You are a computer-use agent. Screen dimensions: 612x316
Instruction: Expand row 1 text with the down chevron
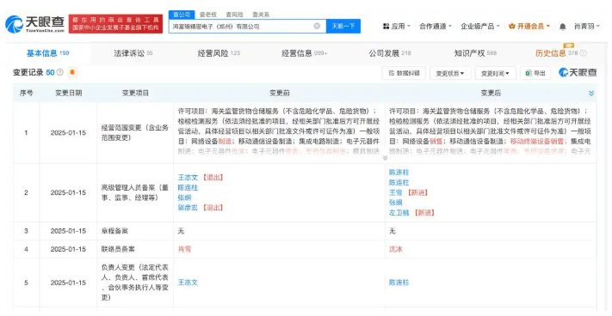coord(385,158)
